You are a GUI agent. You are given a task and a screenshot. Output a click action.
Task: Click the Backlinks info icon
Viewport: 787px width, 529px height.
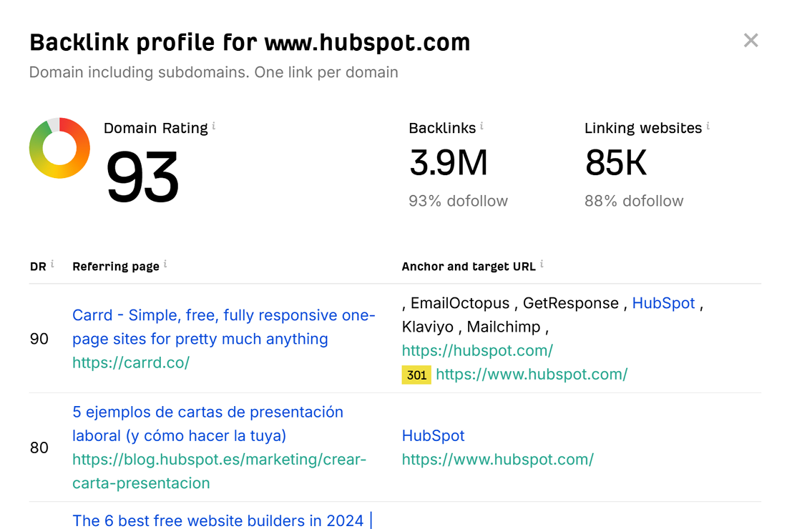(x=482, y=126)
